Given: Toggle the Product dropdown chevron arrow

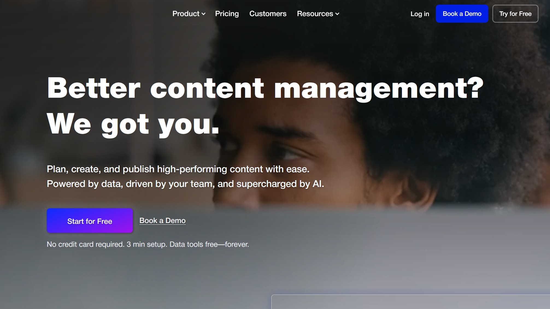Looking at the screenshot, I should pos(203,14).
